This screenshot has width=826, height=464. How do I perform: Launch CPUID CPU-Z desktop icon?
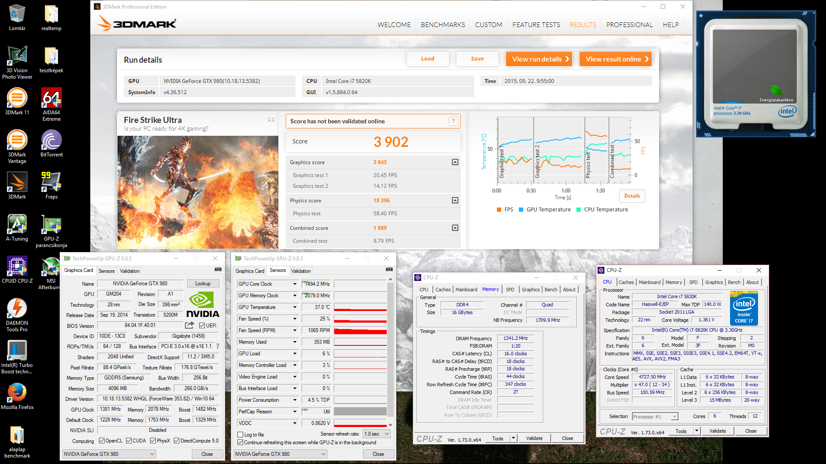pos(17,270)
